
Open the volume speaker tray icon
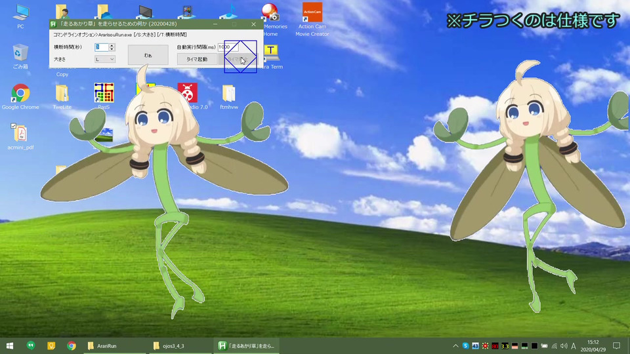point(564,346)
